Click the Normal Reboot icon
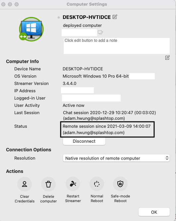Screen dimensions: 176x221 pos(97,184)
